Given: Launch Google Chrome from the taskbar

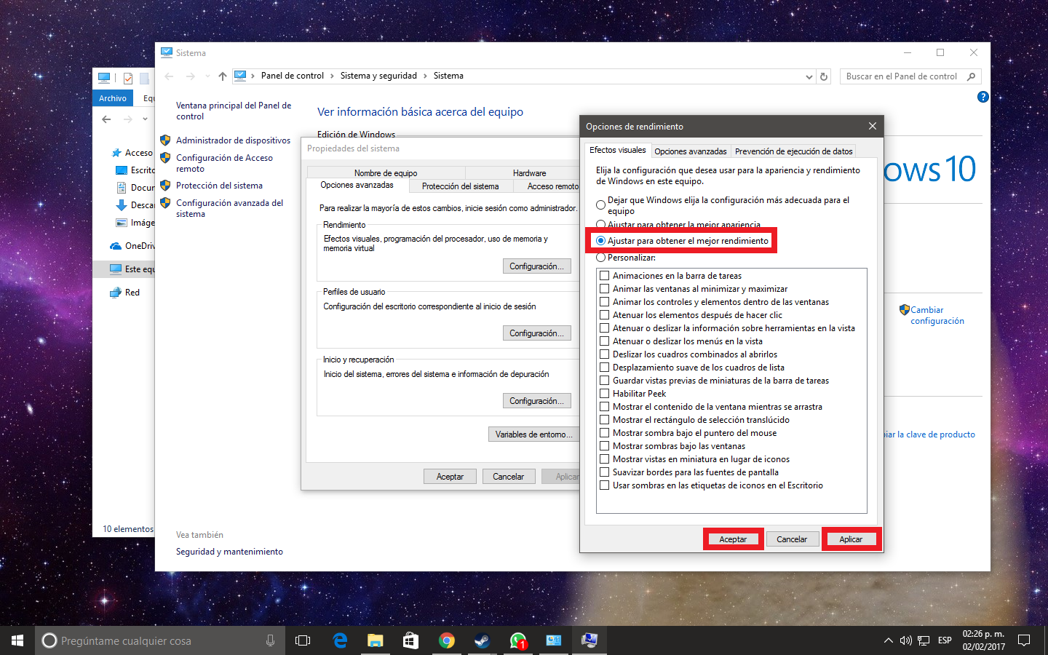Looking at the screenshot, I should click(x=447, y=640).
